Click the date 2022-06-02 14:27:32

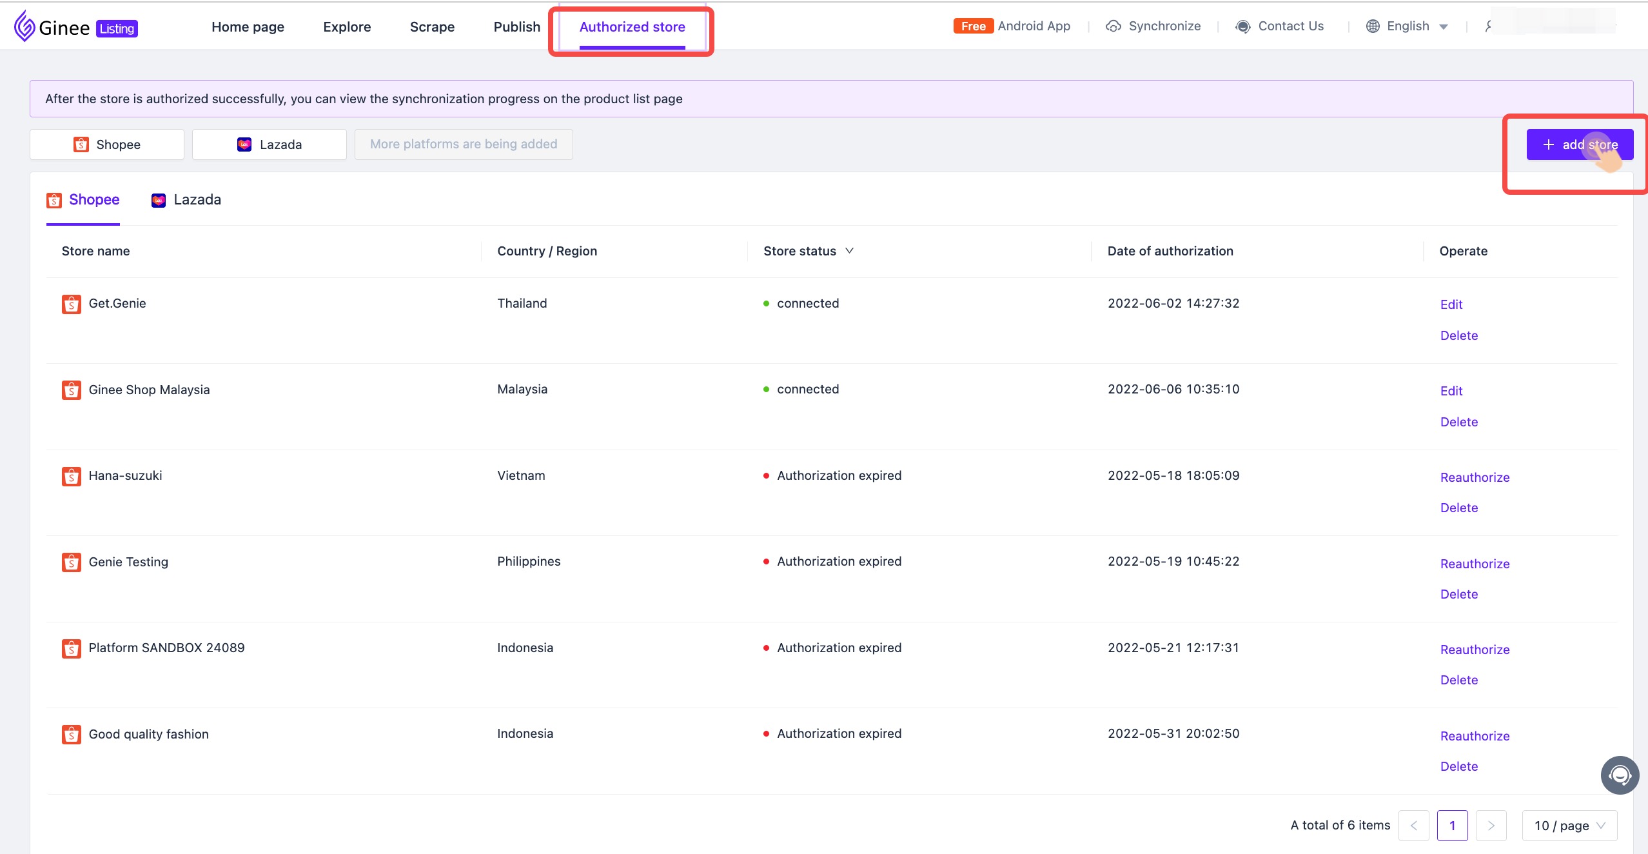[x=1173, y=303]
